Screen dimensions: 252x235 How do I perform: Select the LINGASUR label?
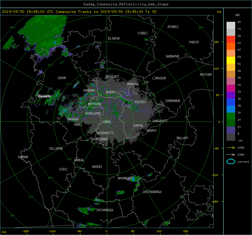[x=159, y=78]
